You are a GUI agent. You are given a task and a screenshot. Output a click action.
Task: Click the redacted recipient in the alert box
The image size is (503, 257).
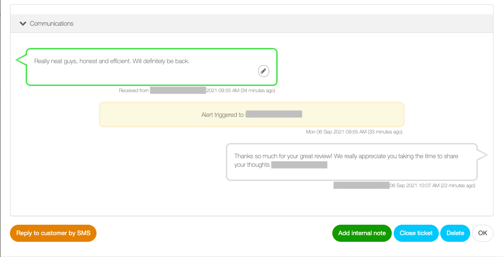tap(274, 114)
